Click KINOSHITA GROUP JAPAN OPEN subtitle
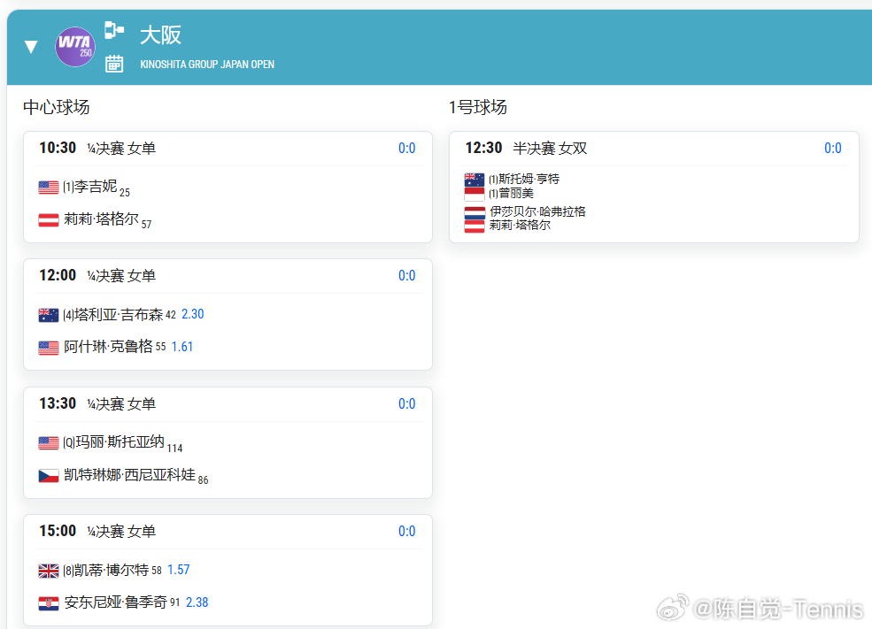The width and height of the screenshot is (872, 629). click(x=207, y=65)
